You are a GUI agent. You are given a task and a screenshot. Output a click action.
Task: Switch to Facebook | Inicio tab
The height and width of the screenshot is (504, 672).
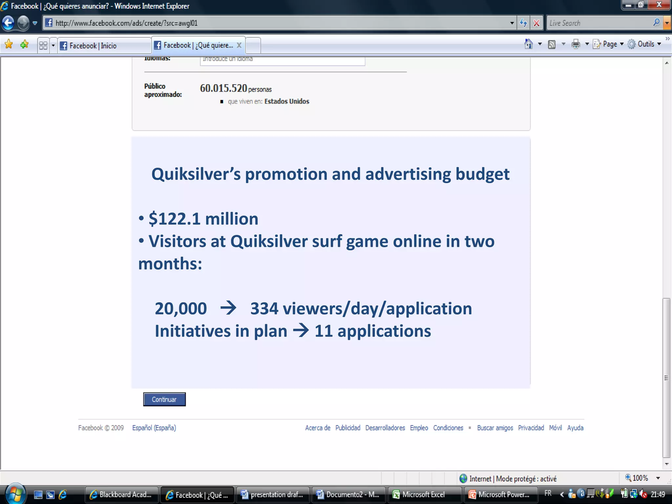(x=104, y=45)
